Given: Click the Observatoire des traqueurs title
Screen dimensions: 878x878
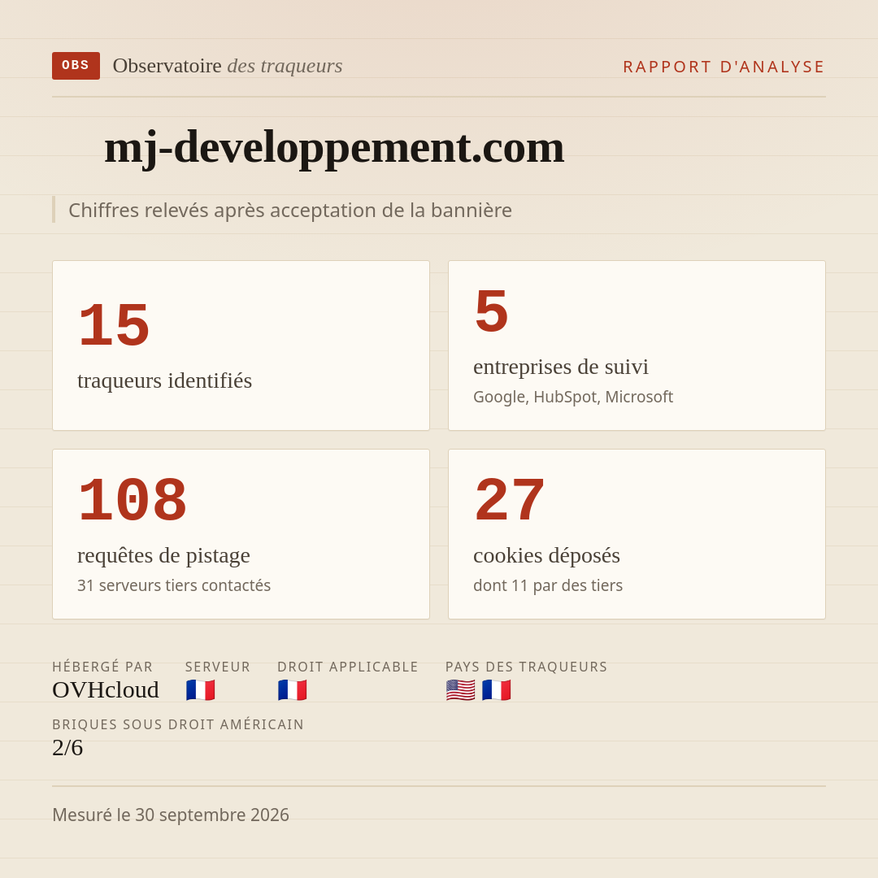Looking at the screenshot, I should [228, 66].
